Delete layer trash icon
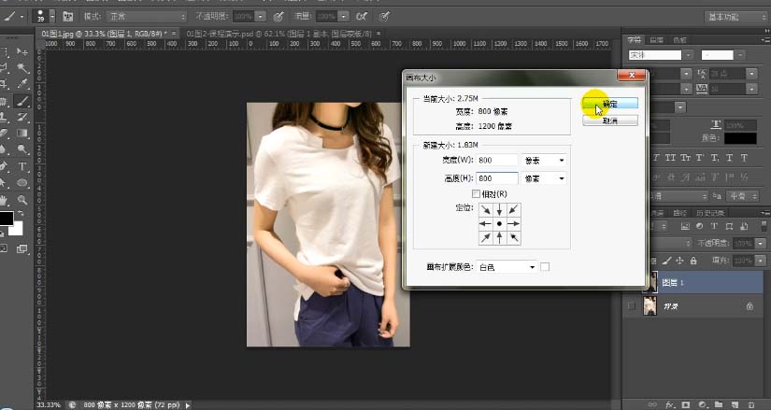Screen dimensions: 771x410 click(750, 405)
